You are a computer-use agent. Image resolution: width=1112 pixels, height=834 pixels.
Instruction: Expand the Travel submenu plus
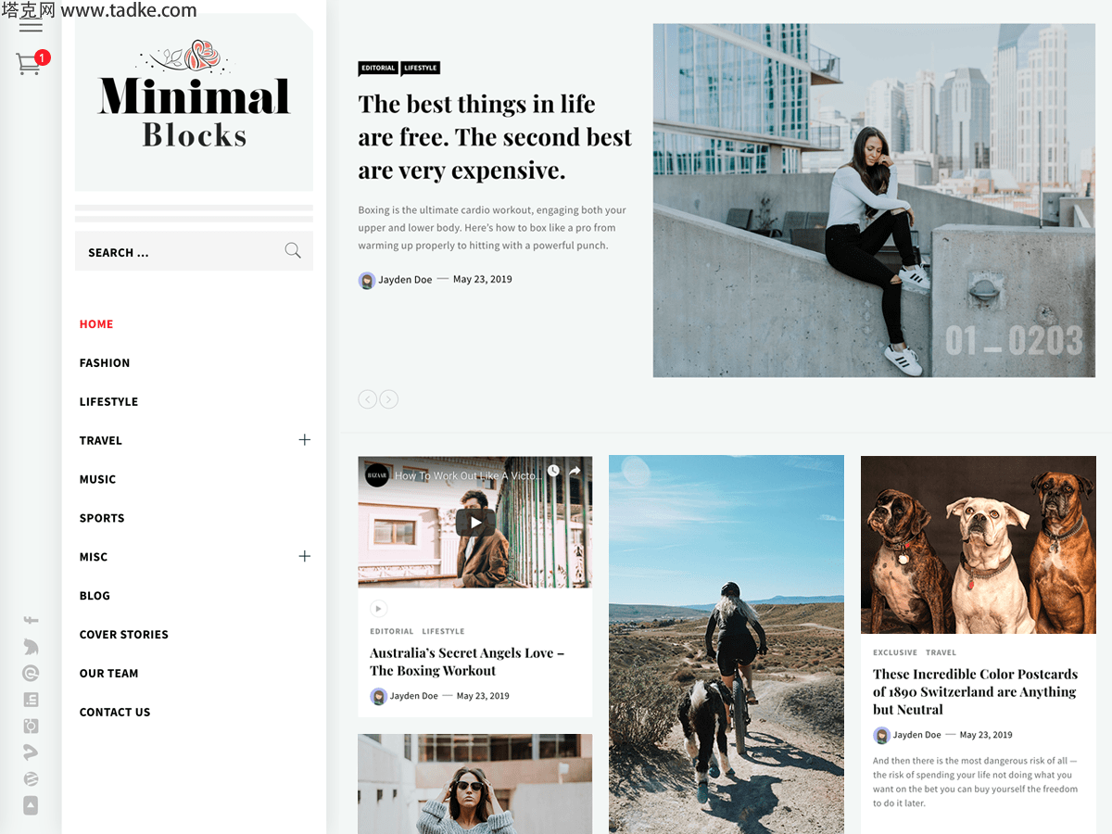coord(304,439)
